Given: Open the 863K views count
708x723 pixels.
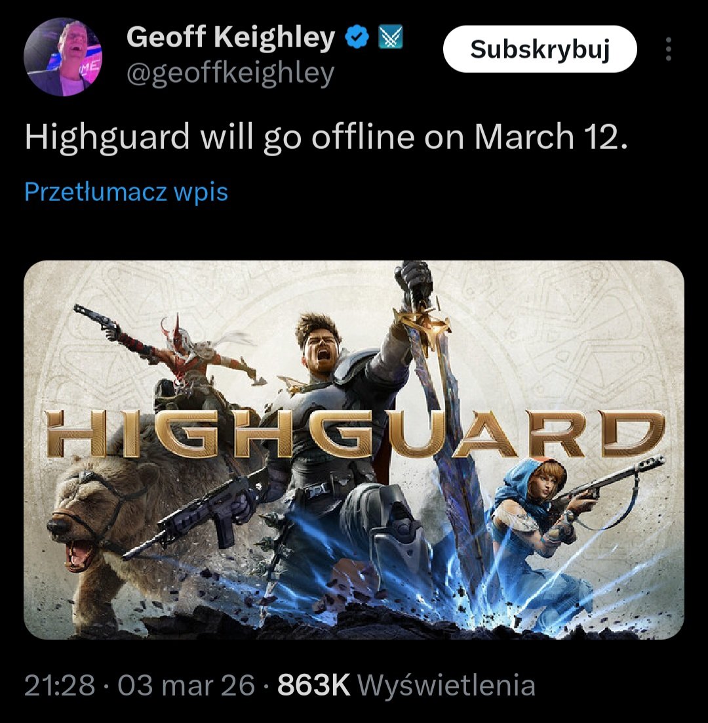Looking at the screenshot, I should [314, 685].
